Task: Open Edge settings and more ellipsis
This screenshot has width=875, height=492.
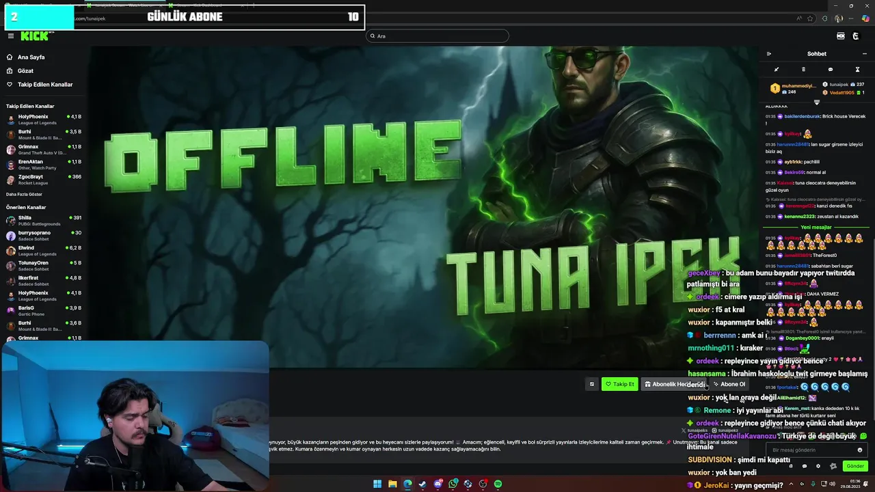Action: [x=852, y=18]
